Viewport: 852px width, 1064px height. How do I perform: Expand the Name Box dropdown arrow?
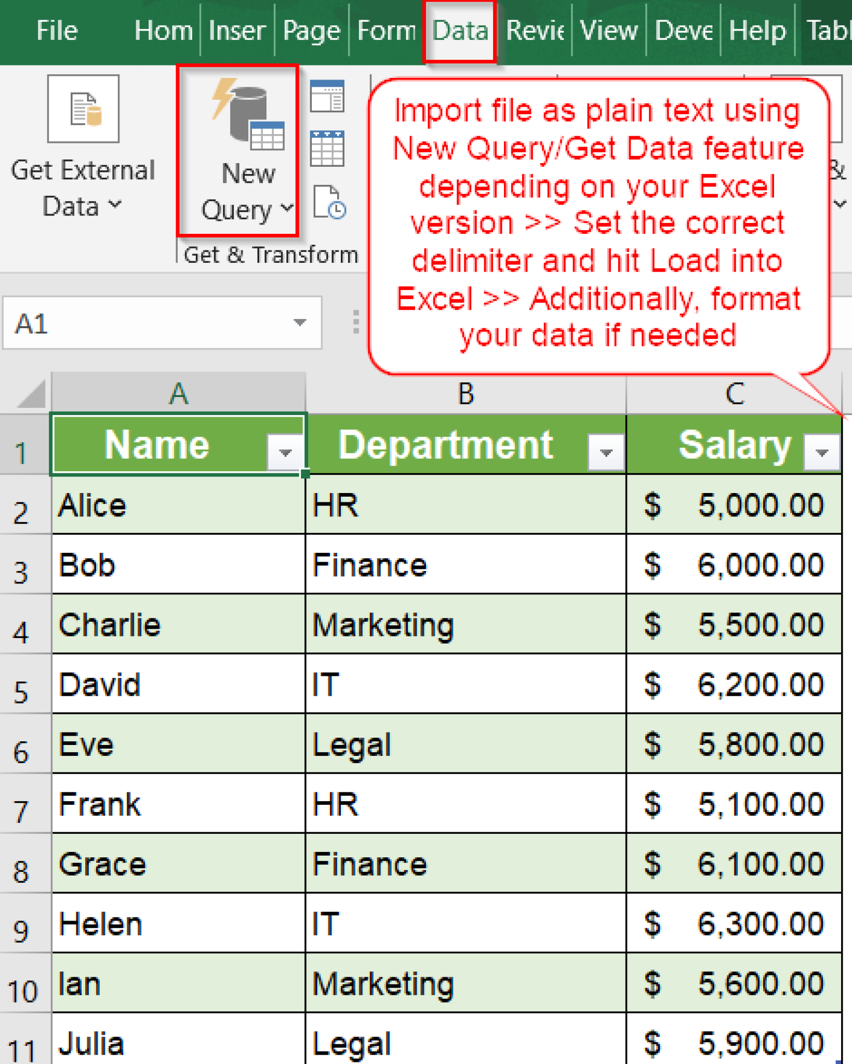coord(300,323)
